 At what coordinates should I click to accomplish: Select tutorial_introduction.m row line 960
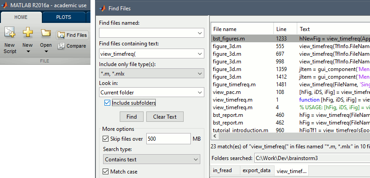pyautogui.click(x=290, y=130)
